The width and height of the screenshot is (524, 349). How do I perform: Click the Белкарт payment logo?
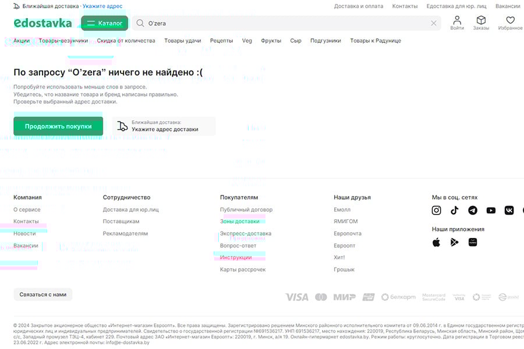[x=398, y=297]
